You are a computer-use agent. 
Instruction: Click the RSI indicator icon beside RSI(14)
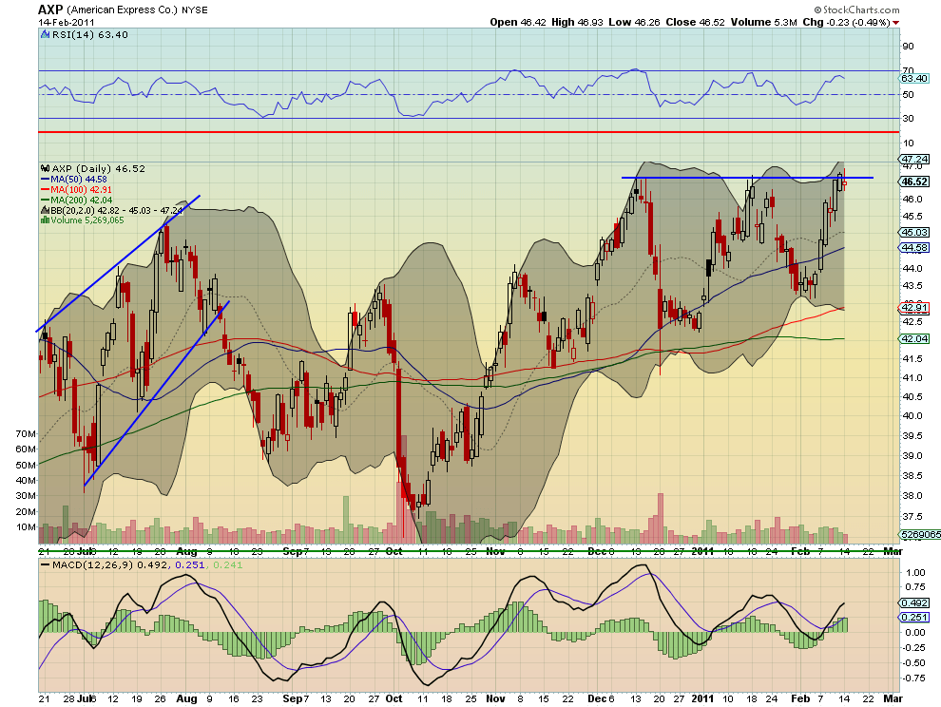tap(45, 35)
